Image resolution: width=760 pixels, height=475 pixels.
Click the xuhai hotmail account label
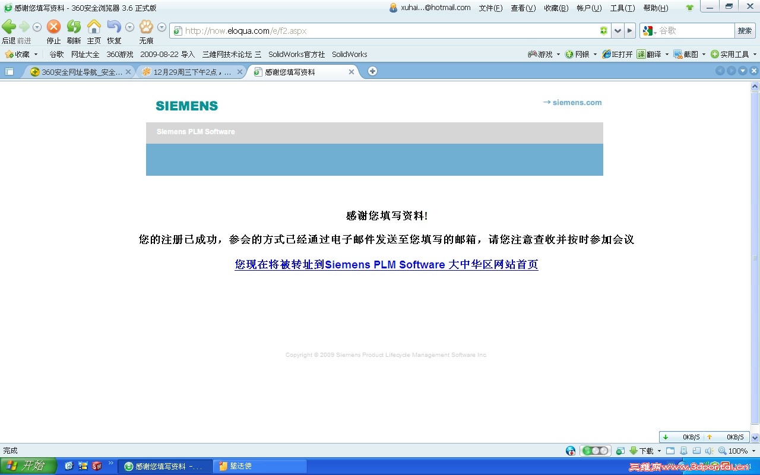click(430, 8)
